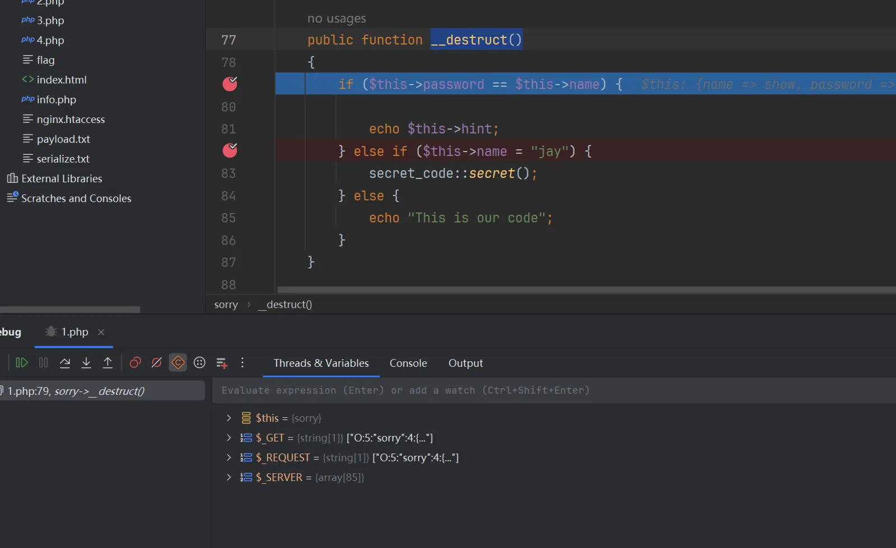This screenshot has height=548, width=896.
Task: Open payload.txt in the project tree
Action: (x=63, y=139)
